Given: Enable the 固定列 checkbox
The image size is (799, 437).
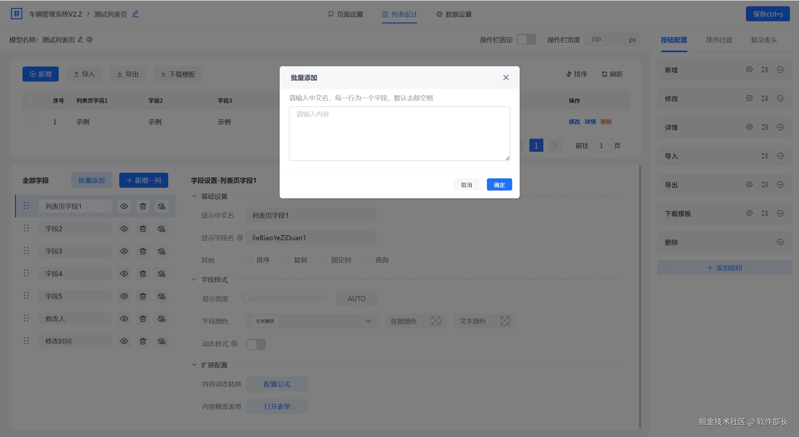Looking at the screenshot, I should point(324,260).
